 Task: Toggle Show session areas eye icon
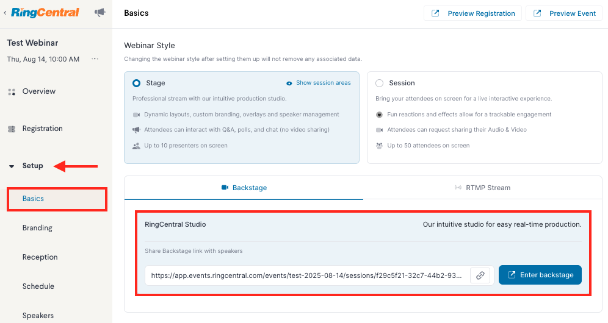289,83
